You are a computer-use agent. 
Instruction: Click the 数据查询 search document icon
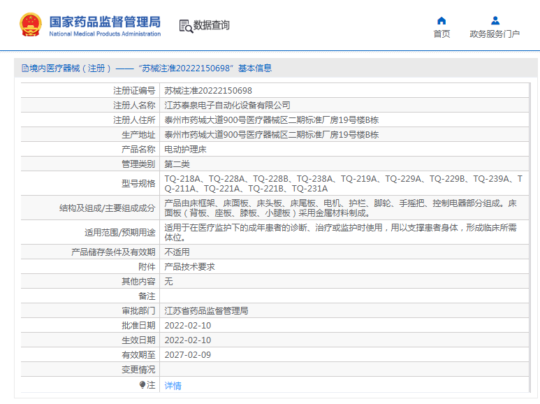click(x=186, y=26)
